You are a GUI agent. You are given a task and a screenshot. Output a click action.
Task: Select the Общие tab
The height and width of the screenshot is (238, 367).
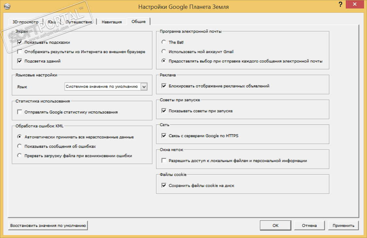(138, 22)
